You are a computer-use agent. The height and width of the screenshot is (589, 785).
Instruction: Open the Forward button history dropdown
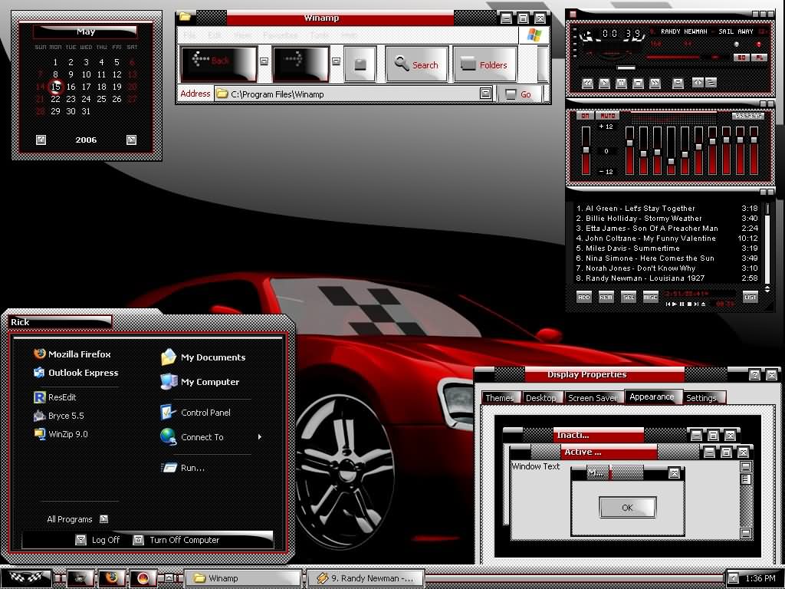(336, 61)
